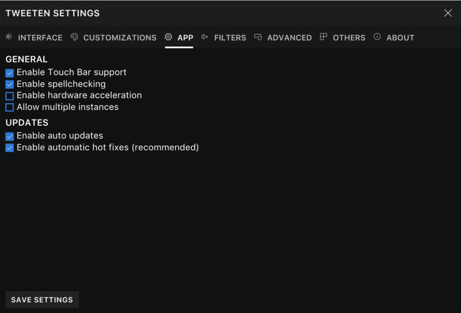461x313 pixels.
Task: Click the Save Settings button
Action: pyautogui.click(x=42, y=299)
